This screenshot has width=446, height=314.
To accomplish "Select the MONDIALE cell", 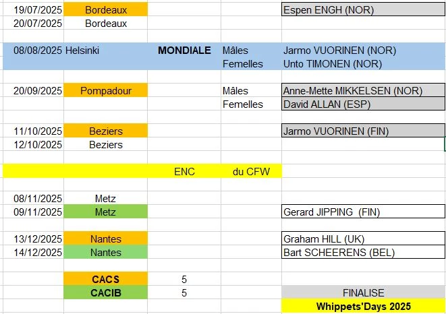I will [184, 51].
